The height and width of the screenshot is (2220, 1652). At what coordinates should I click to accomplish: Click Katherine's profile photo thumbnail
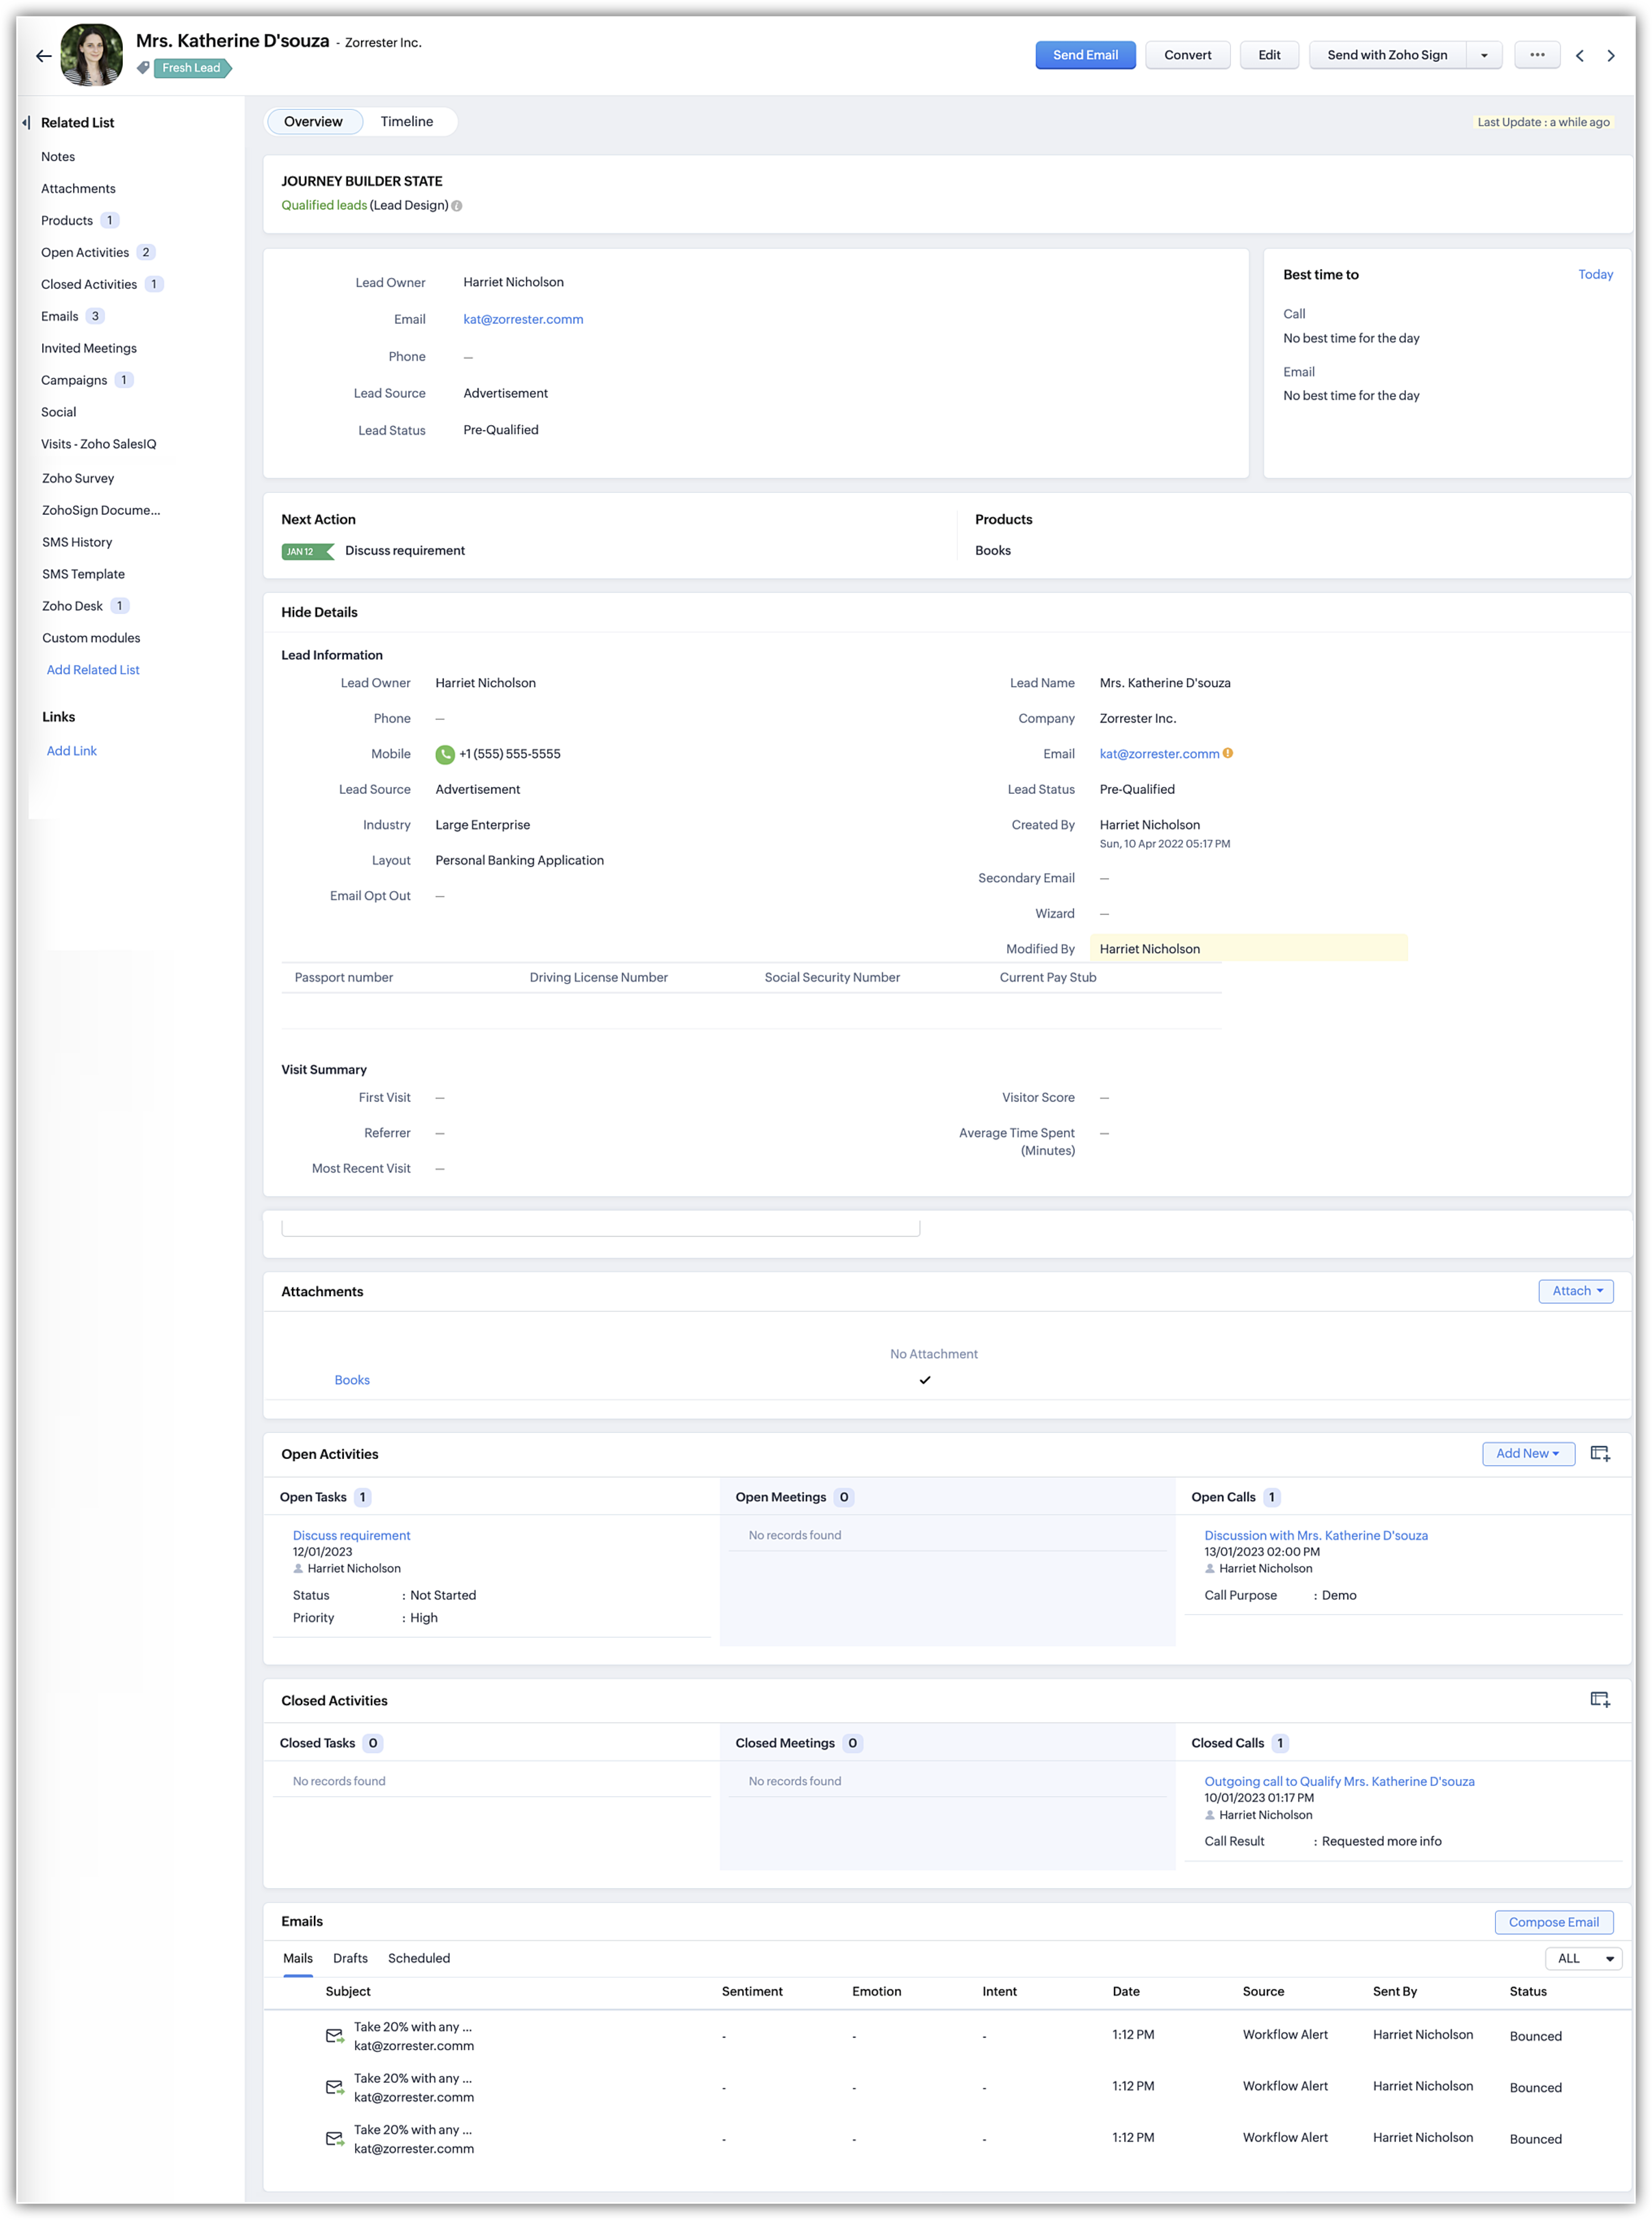[92, 54]
